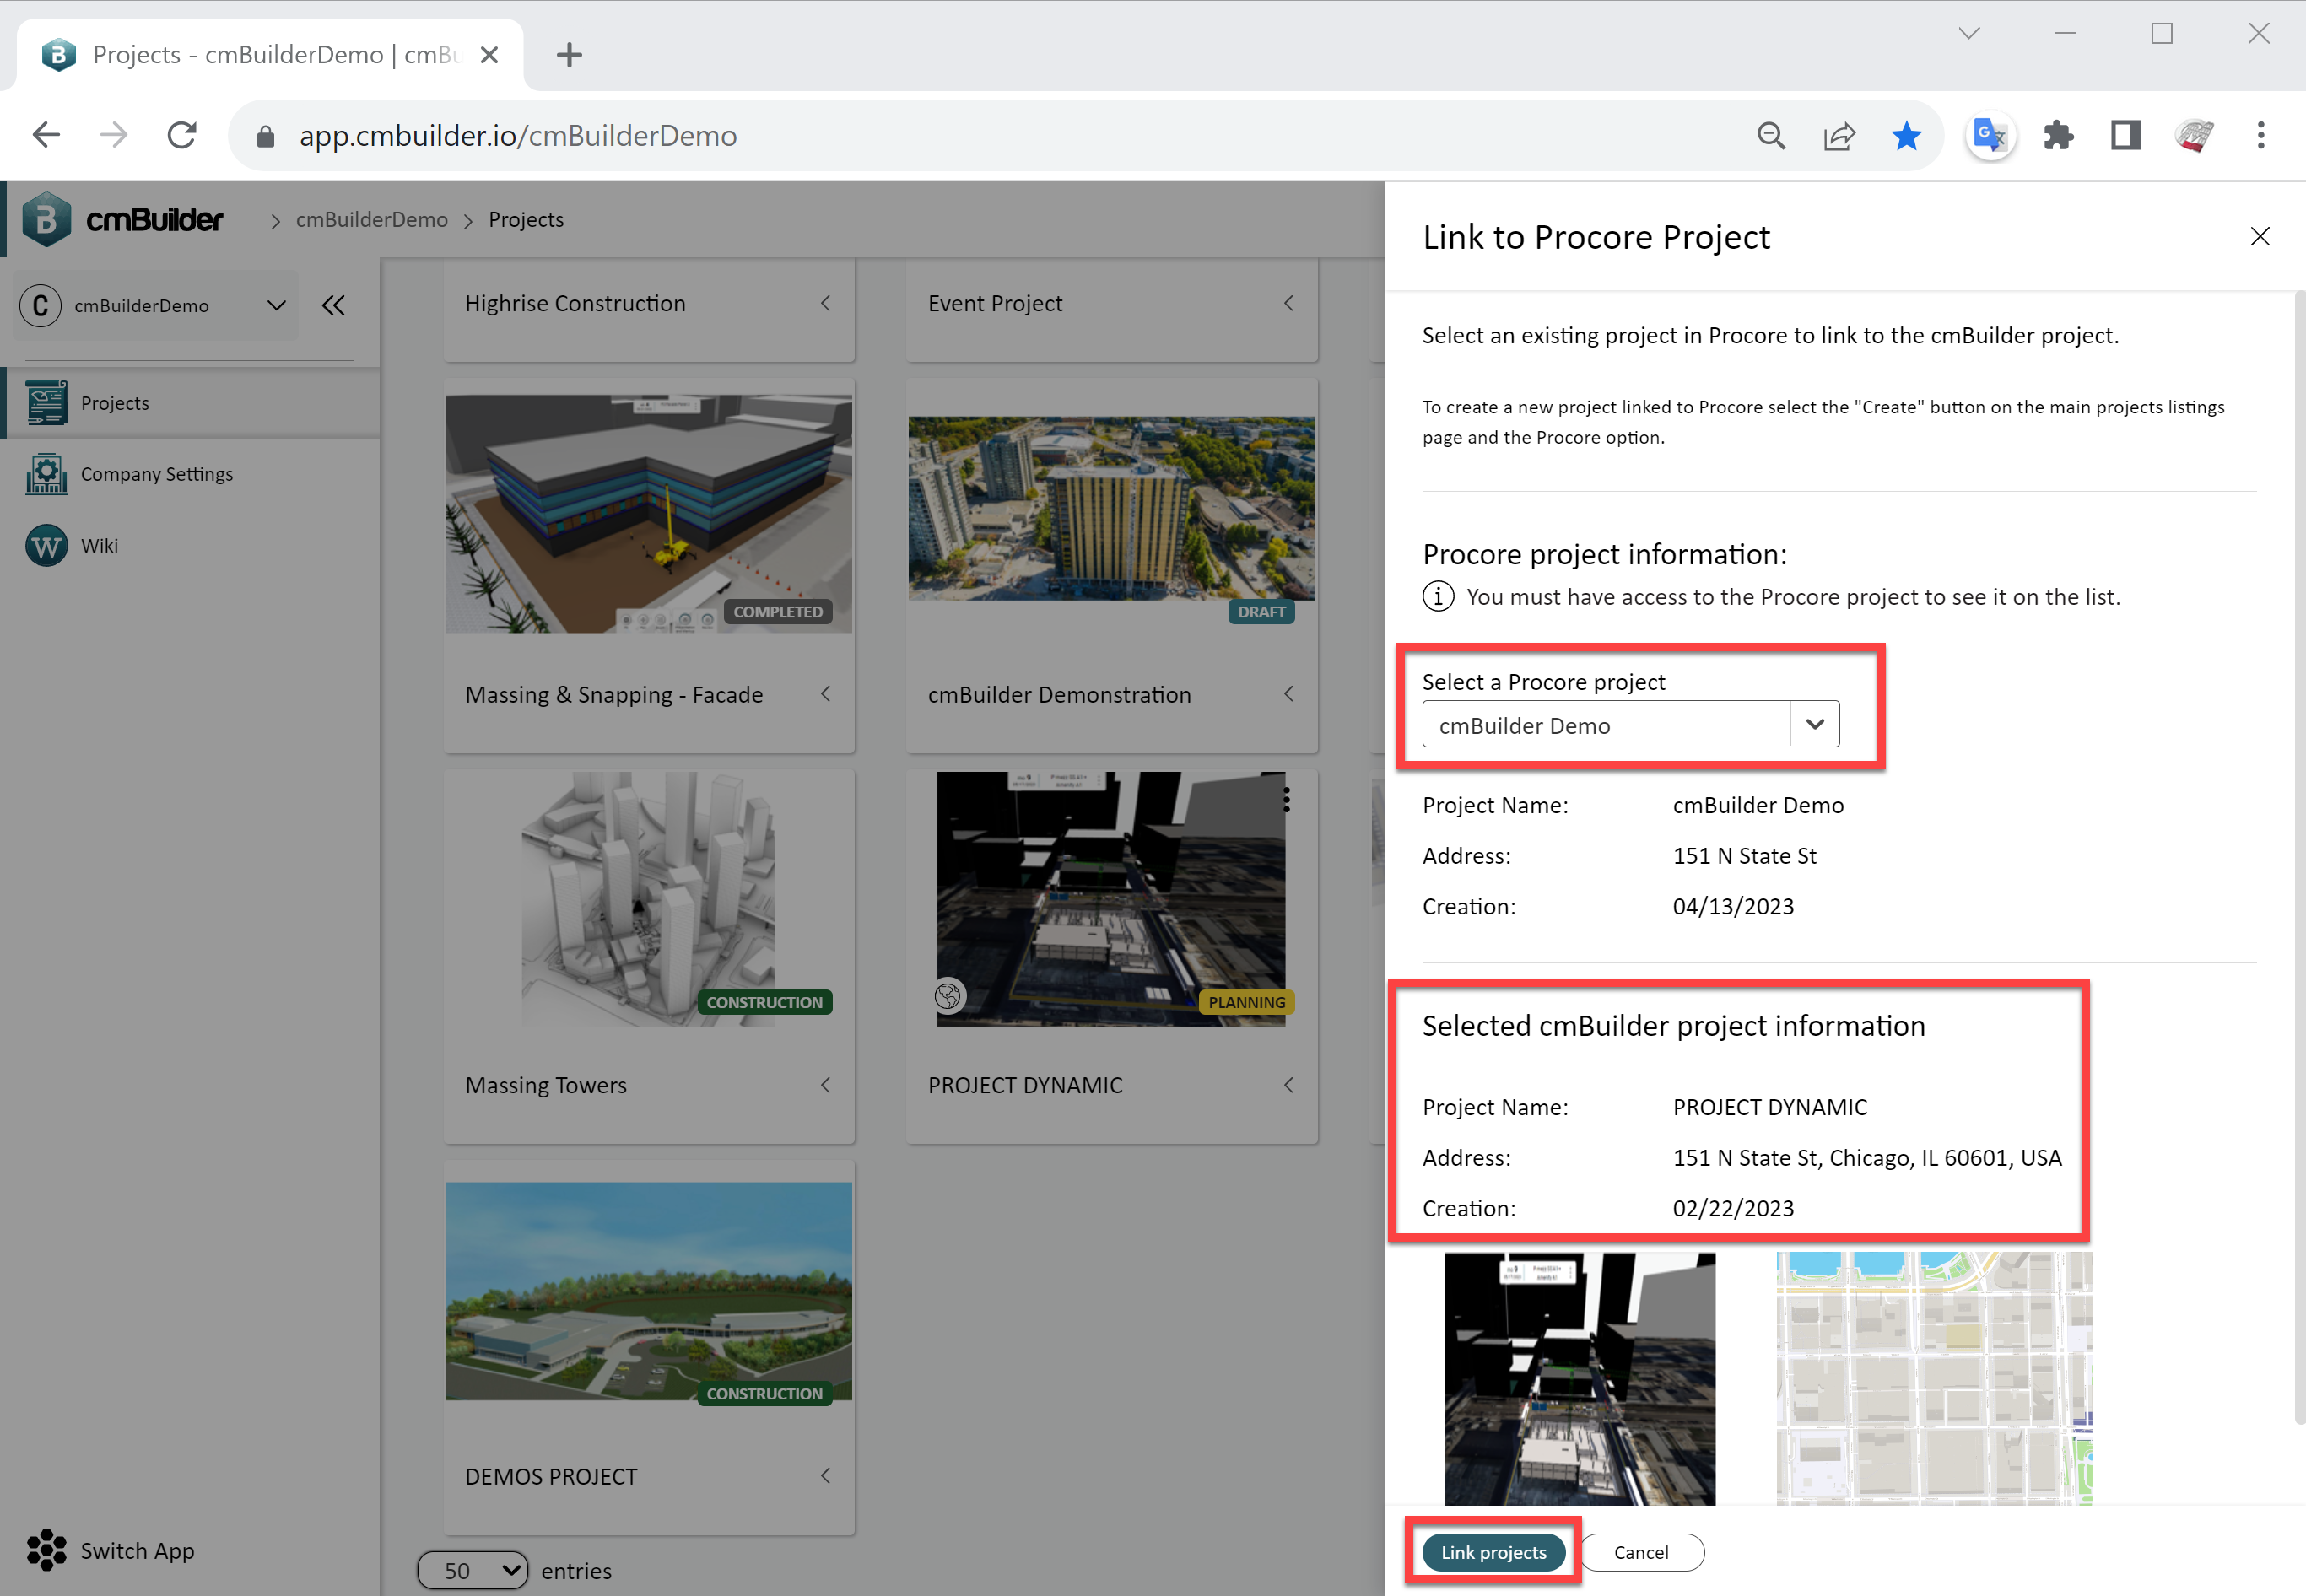Click the cmBuilder creation date 02/22/2023
Image resolution: width=2306 pixels, height=1596 pixels.
tap(1733, 1208)
